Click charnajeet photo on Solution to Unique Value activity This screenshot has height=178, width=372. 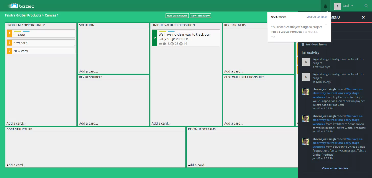pyautogui.click(x=306, y=141)
